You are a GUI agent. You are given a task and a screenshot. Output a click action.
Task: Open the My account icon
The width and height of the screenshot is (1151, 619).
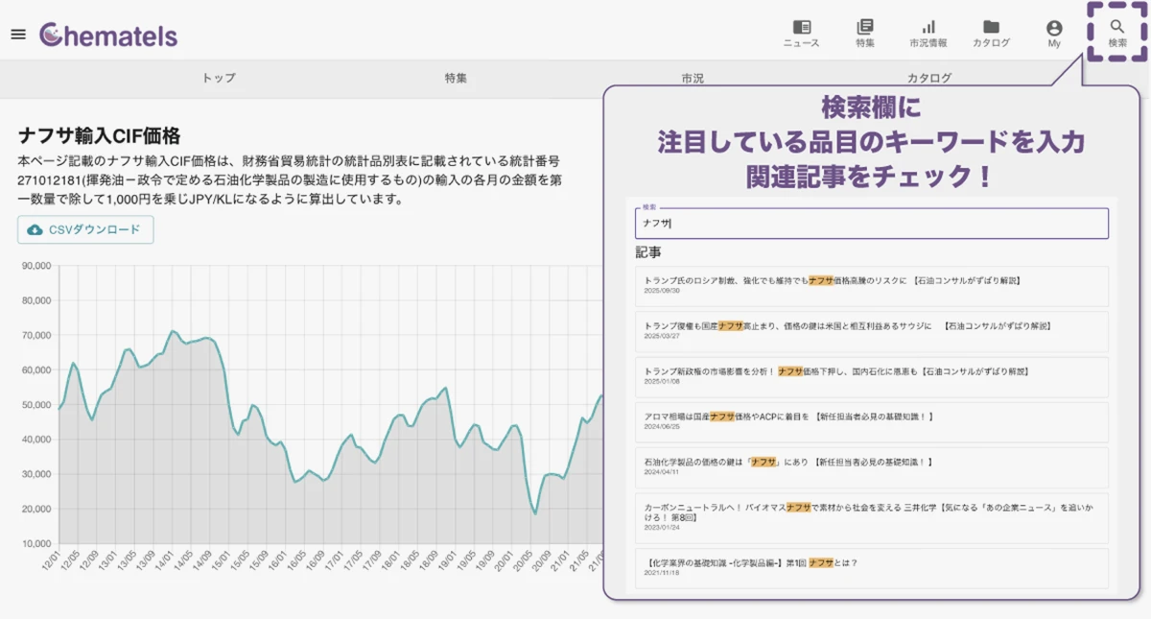[x=1054, y=34]
